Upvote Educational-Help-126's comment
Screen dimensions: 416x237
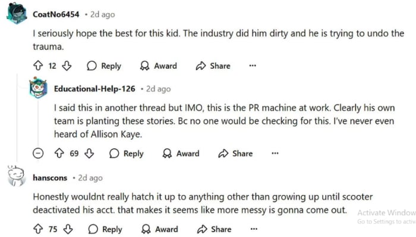point(59,153)
